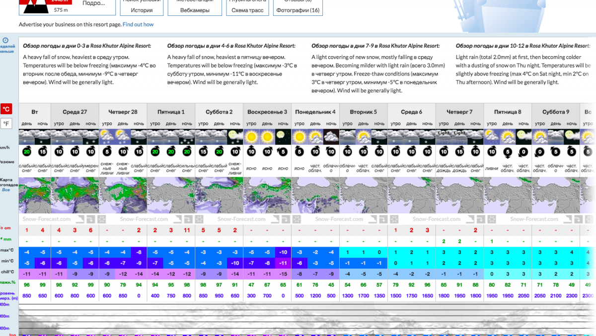The width and height of the screenshot is (596, 336).
Task: Click the Воскресенье 3 ночь wind speed 5 icon
Action: click(x=283, y=152)
